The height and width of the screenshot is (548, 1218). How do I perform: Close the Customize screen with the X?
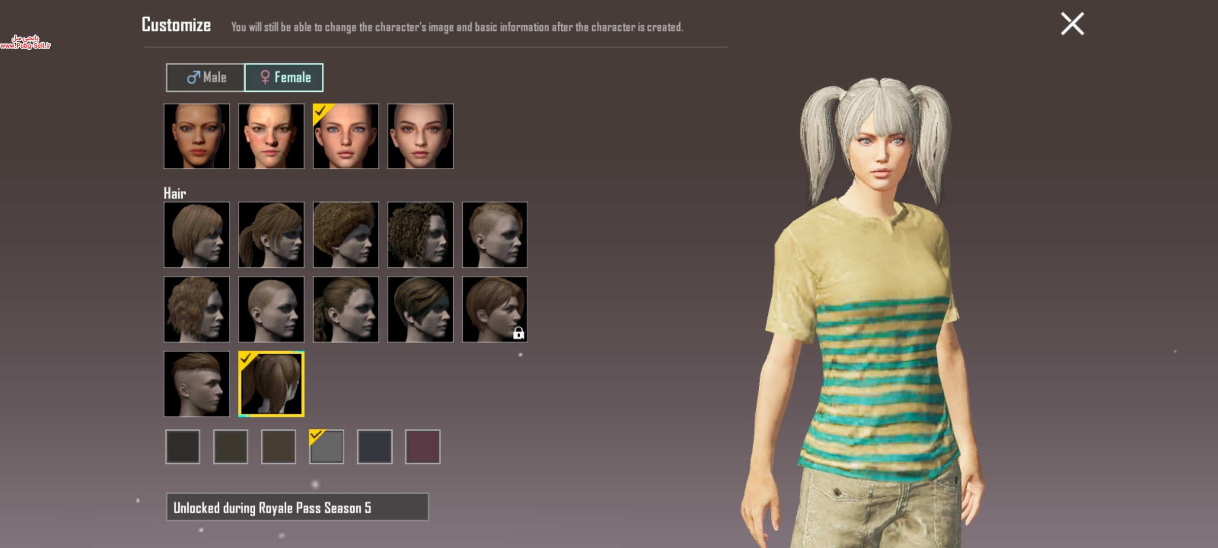[x=1072, y=24]
